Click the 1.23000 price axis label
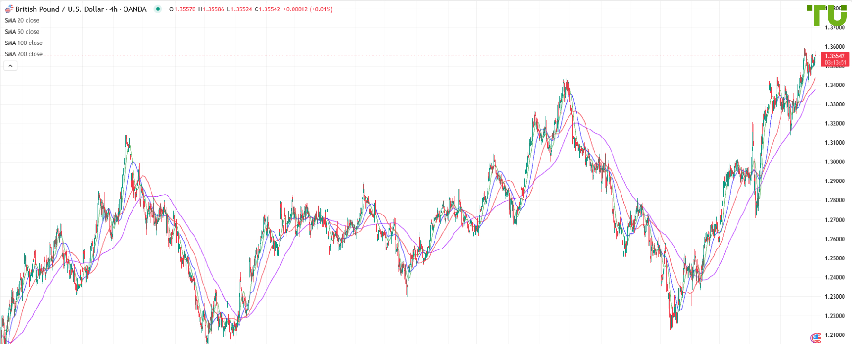 (835, 297)
